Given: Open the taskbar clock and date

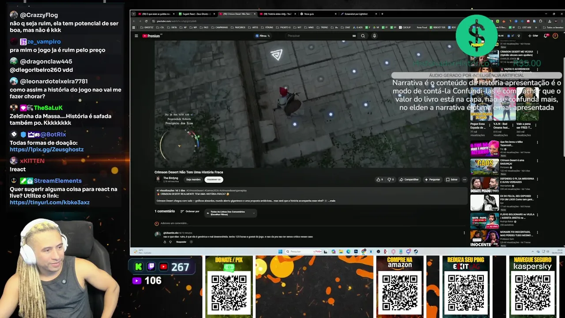Looking at the screenshot, I should click(x=557, y=252).
